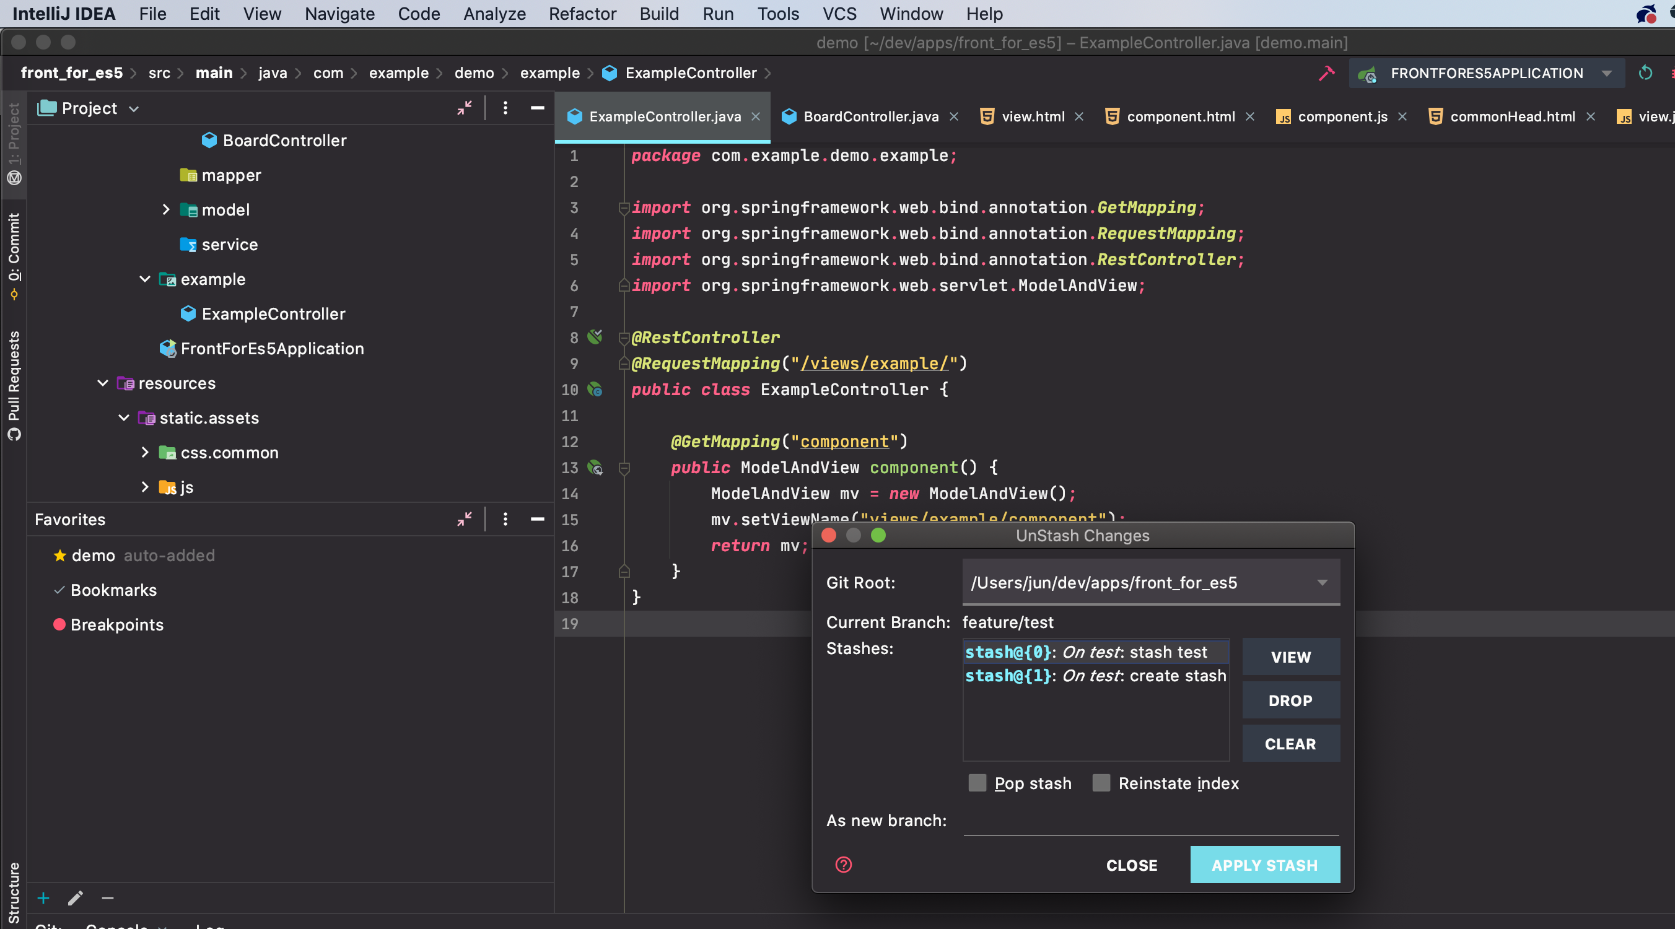Edit favorites with pencil icon
The width and height of the screenshot is (1675, 929).
(76, 898)
